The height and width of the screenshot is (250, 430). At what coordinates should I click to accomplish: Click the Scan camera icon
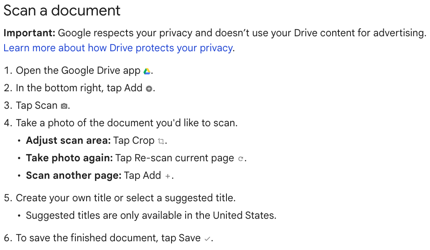click(64, 106)
